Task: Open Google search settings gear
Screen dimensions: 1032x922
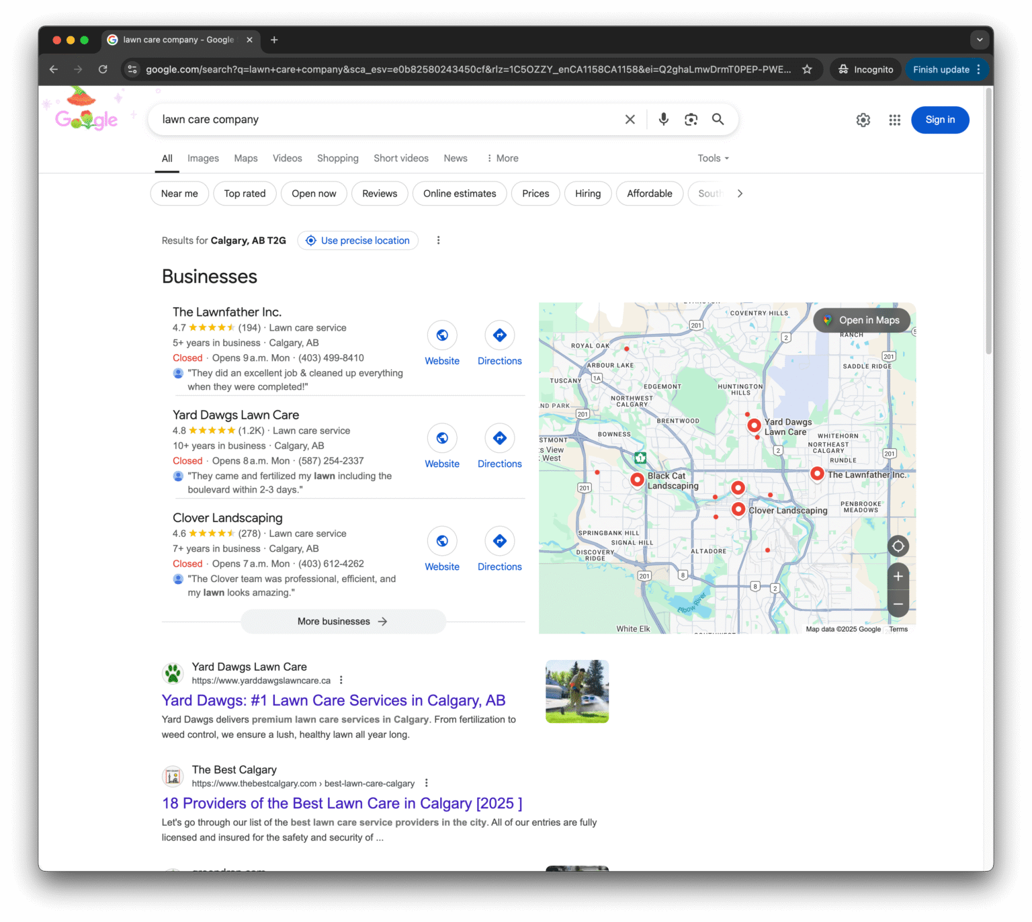Action: pos(863,120)
